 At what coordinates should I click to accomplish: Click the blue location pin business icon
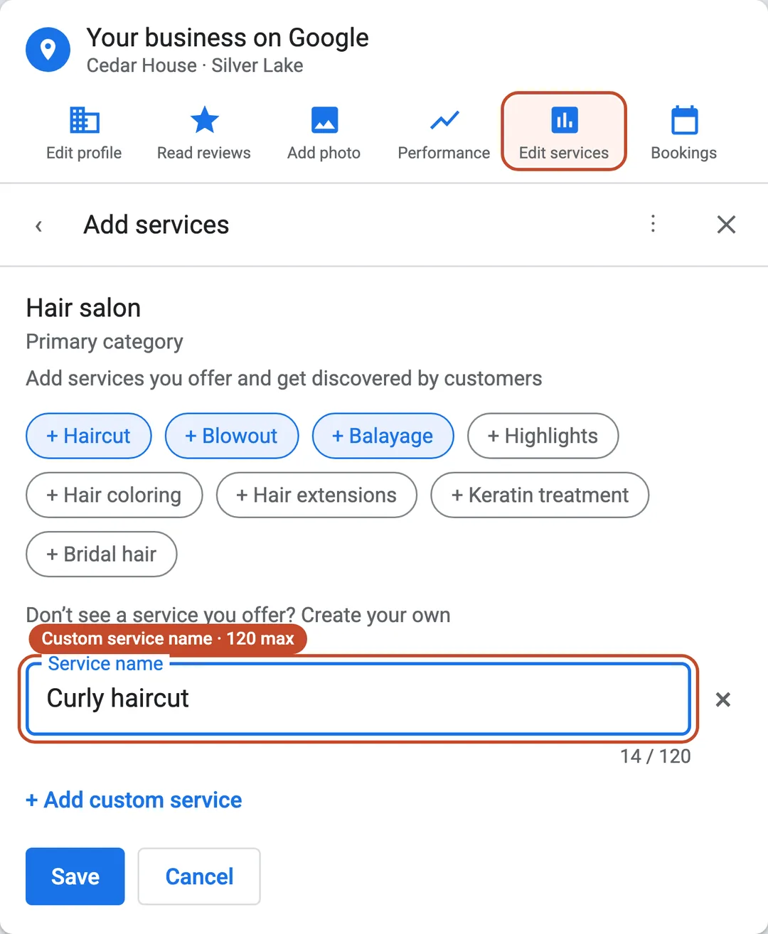tap(48, 50)
